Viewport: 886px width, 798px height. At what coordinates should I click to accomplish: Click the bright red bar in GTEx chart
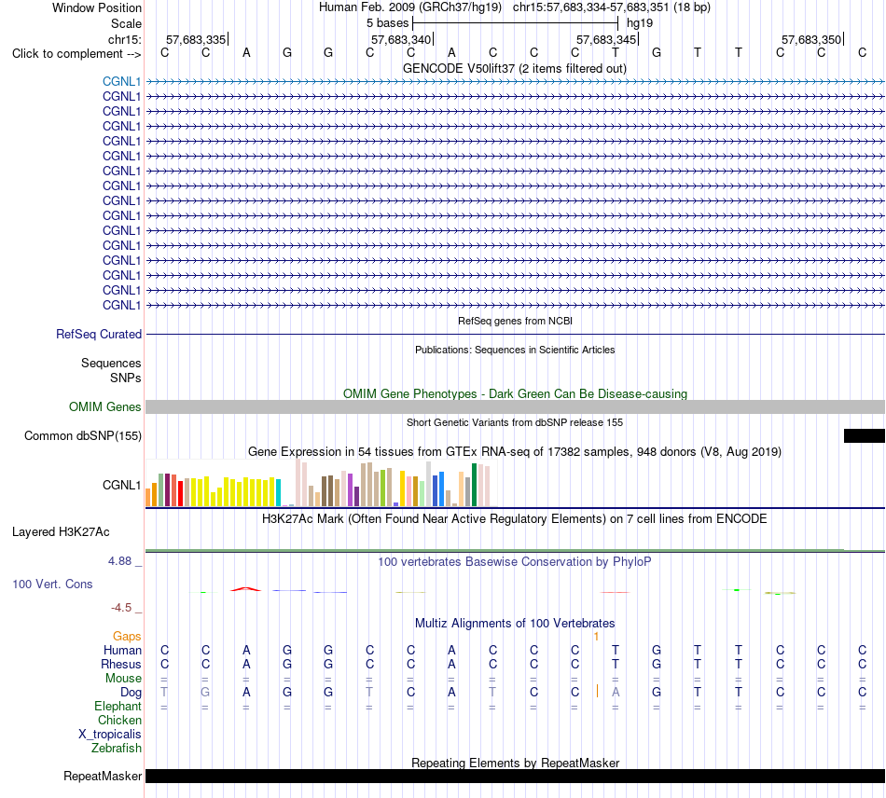(x=180, y=493)
